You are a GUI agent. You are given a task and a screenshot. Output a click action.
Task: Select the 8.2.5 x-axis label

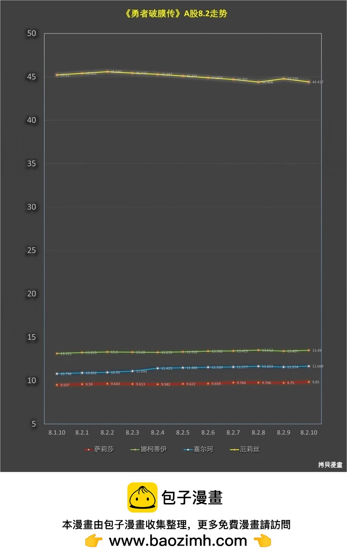coord(183,433)
